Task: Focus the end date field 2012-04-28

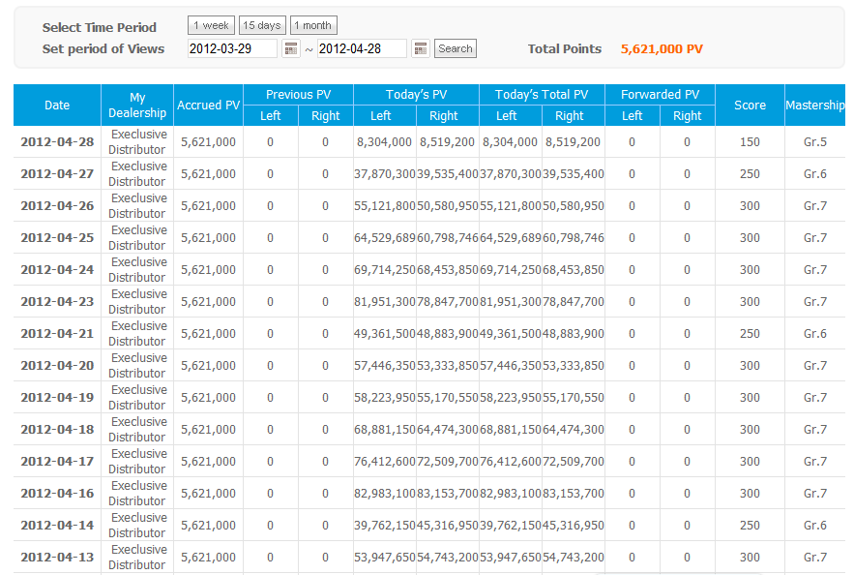Action: pos(362,48)
